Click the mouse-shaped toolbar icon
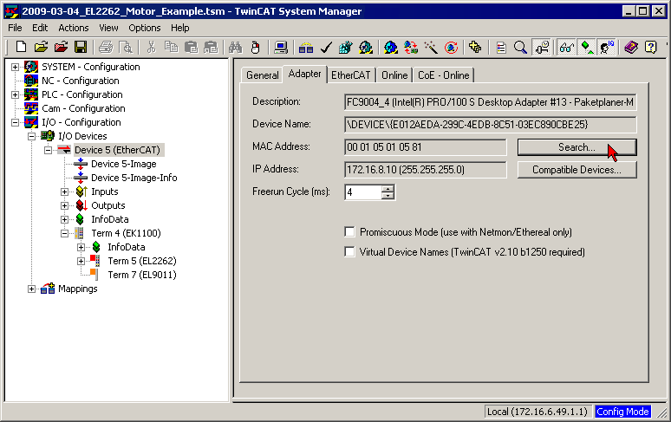Image resolution: width=671 pixels, height=422 pixels. click(256, 47)
